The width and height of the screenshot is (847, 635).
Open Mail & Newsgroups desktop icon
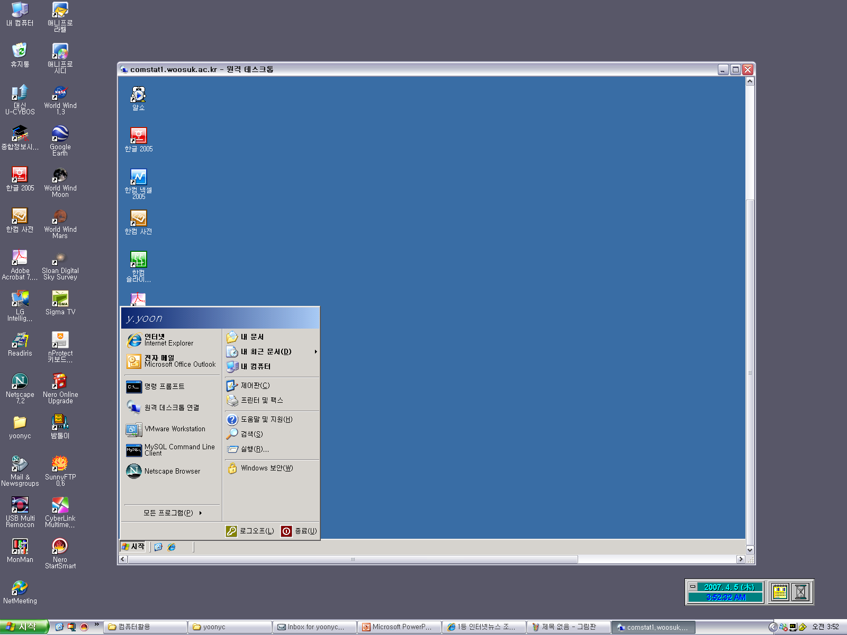[20, 471]
